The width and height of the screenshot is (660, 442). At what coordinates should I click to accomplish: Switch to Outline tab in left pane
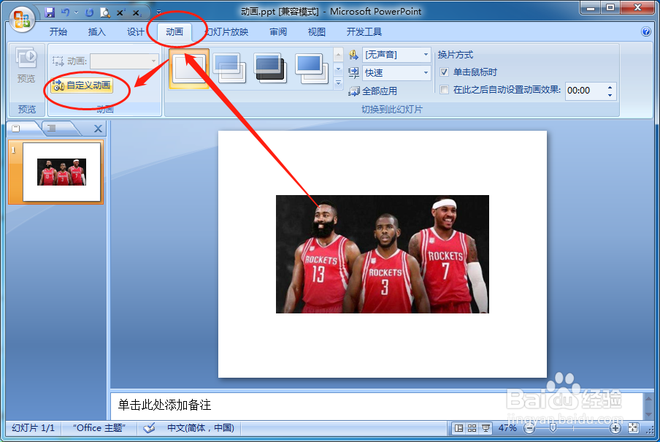coord(52,128)
